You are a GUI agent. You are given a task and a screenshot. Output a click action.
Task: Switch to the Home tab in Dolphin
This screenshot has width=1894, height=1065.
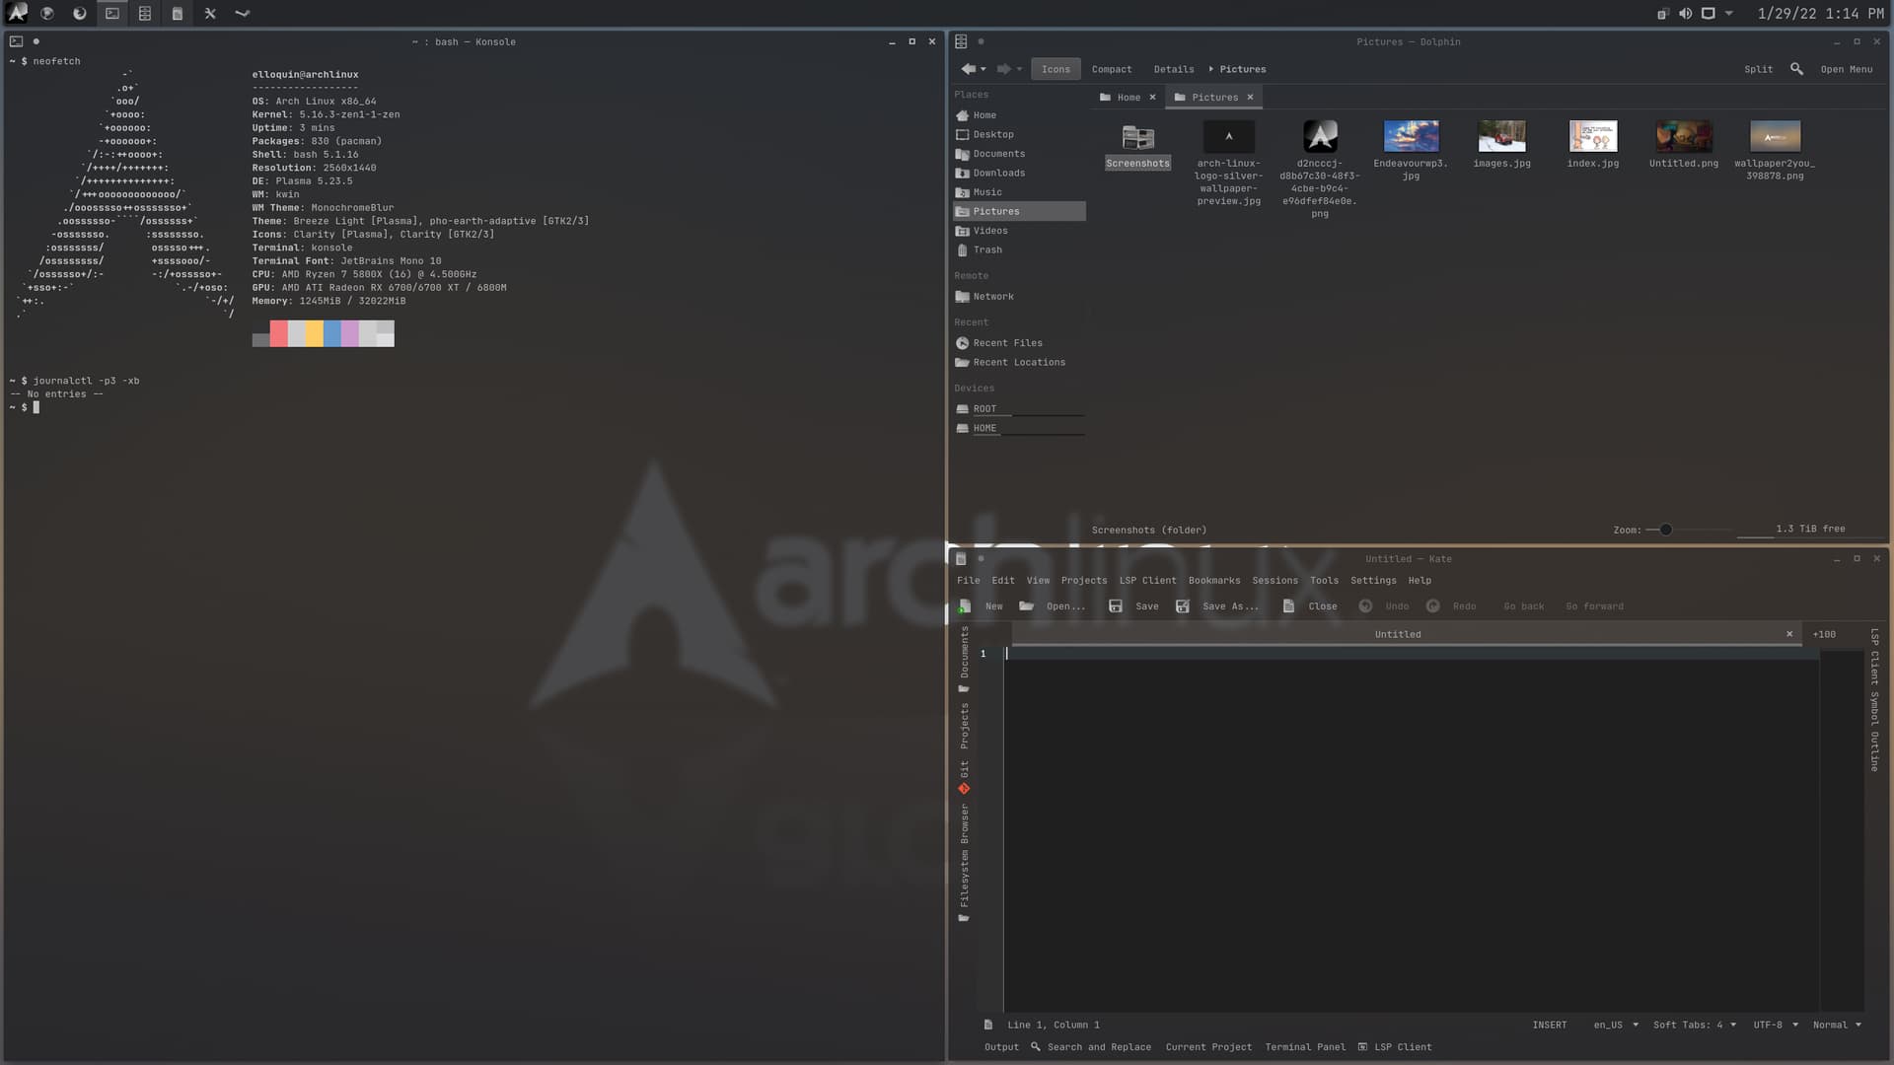(x=1128, y=97)
